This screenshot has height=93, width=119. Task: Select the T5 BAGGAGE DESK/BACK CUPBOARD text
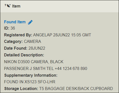click(76, 88)
